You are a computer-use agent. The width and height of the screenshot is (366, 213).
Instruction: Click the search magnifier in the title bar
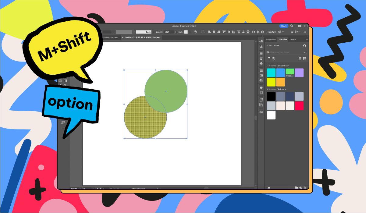click(291, 26)
